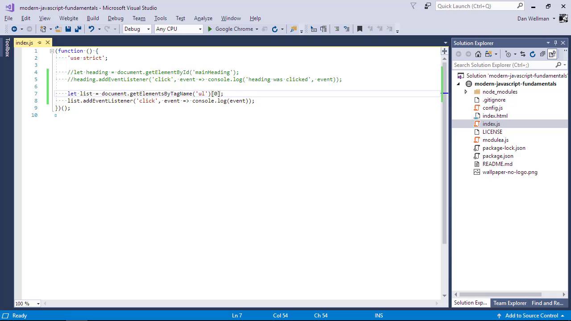Collapse the function block on line 1

(x=52, y=51)
